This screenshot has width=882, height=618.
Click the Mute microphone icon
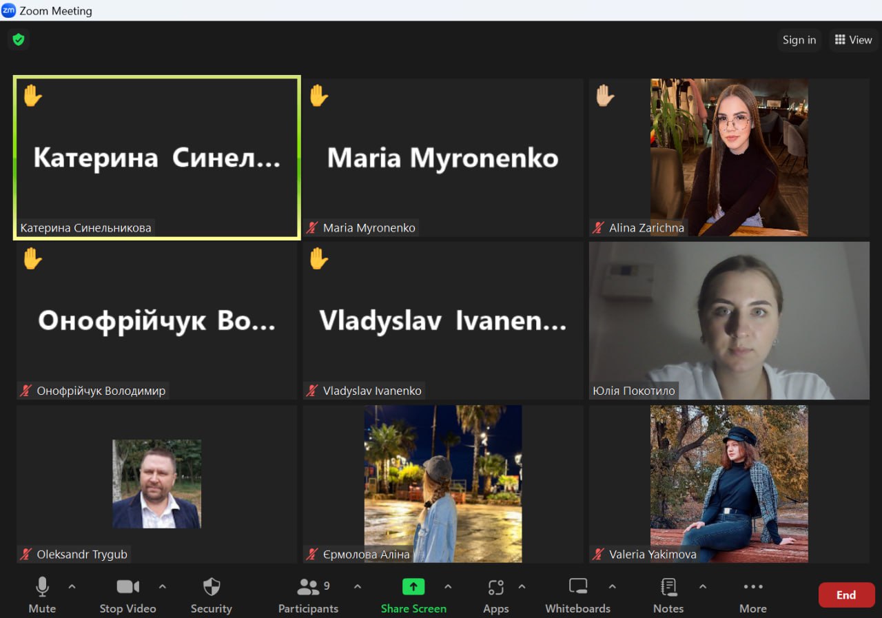click(x=42, y=587)
